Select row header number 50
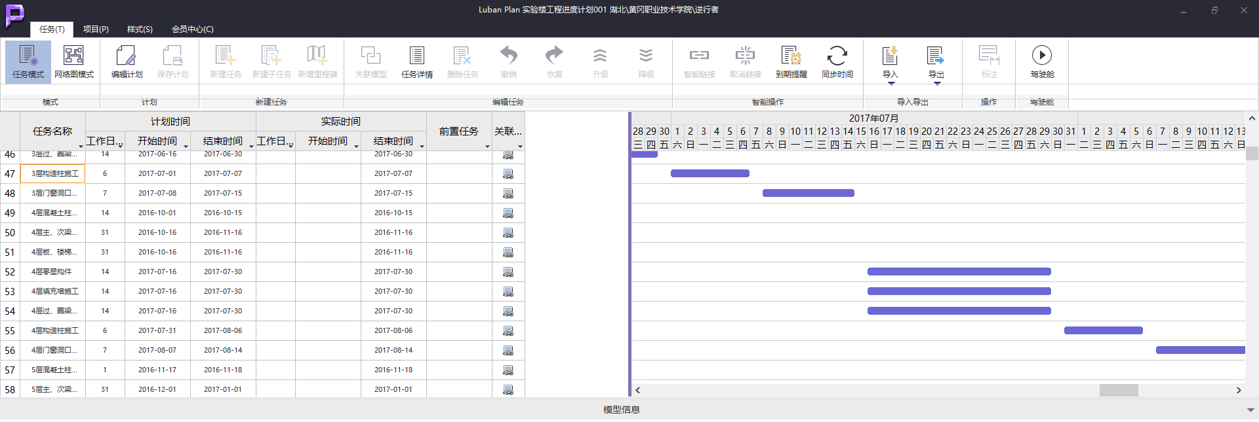 point(10,233)
